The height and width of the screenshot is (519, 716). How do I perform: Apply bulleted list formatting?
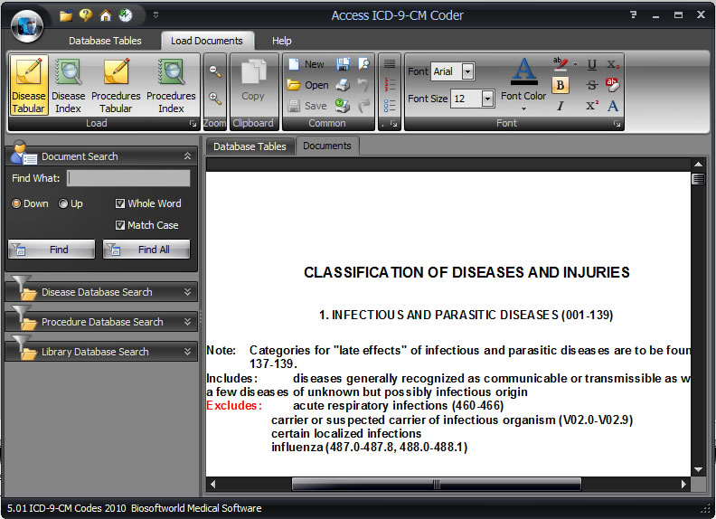[390, 106]
